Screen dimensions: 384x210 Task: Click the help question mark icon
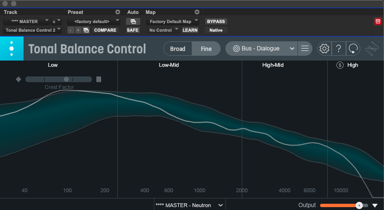coord(338,49)
